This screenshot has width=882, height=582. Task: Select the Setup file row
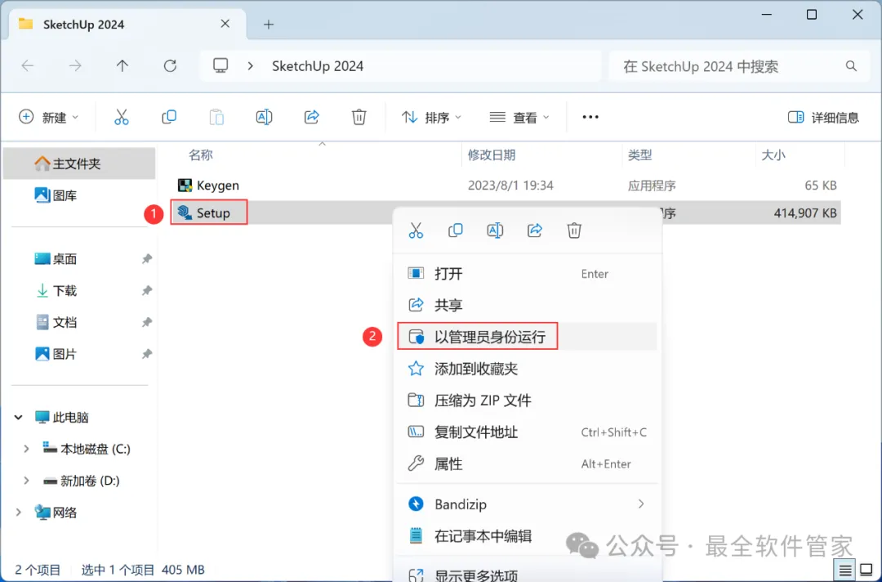(x=506, y=213)
